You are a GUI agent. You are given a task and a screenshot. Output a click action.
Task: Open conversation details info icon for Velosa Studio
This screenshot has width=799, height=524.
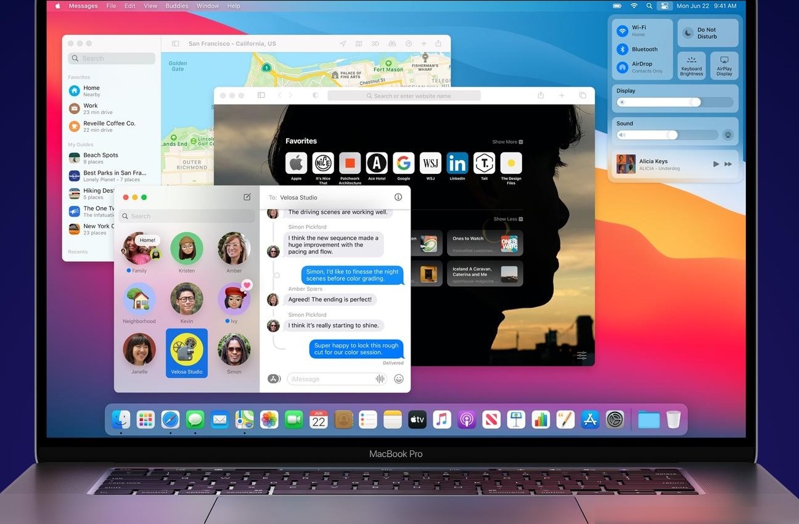pyautogui.click(x=398, y=197)
